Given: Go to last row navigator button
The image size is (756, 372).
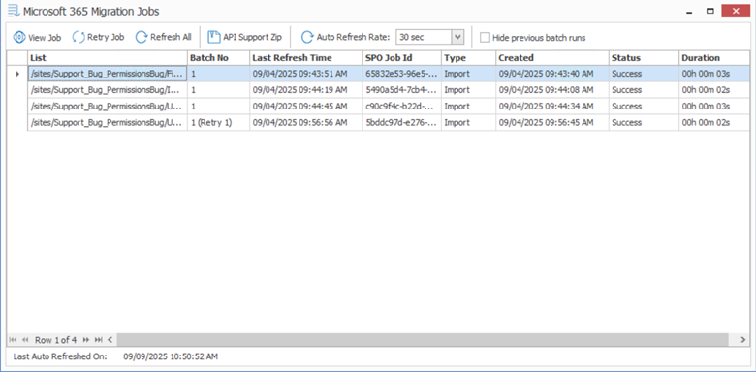Looking at the screenshot, I should click(98, 340).
